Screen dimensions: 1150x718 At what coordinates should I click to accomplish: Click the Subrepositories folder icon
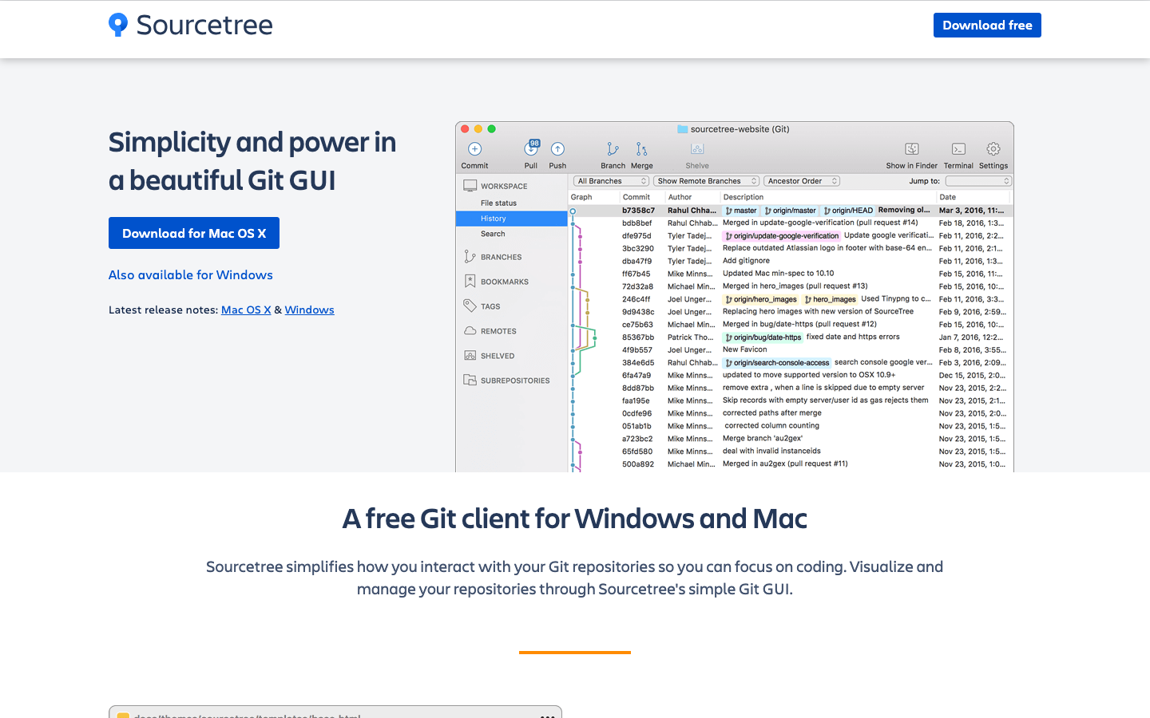470,381
